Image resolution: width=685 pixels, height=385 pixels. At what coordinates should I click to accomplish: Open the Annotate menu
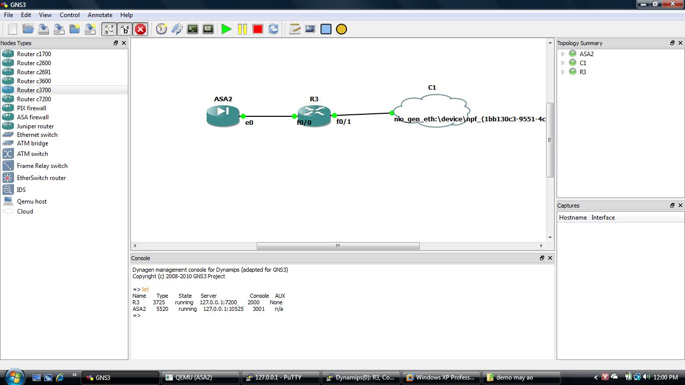point(100,15)
